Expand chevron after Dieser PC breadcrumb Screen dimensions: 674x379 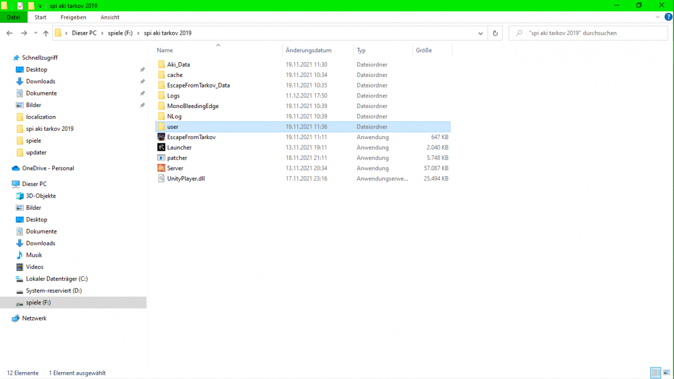click(x=103, y=33)
